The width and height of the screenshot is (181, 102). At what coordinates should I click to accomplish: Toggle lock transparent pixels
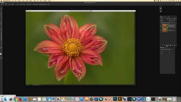pos(163,23)
